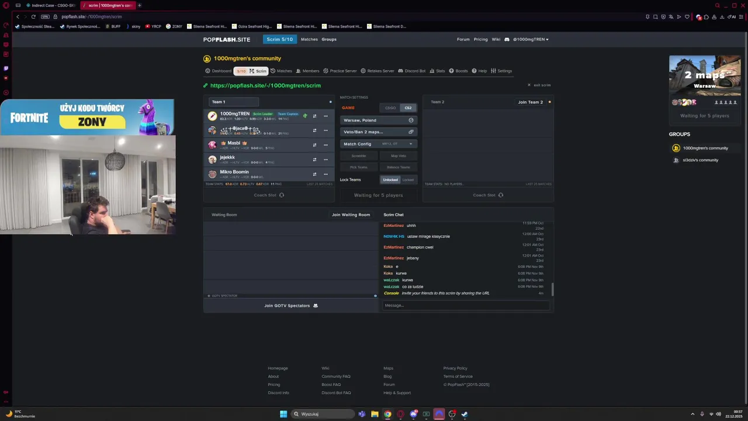Open options menu for player Masbi
The height and width of the screenshot is (421, 748).
click(x=325, y=145)
